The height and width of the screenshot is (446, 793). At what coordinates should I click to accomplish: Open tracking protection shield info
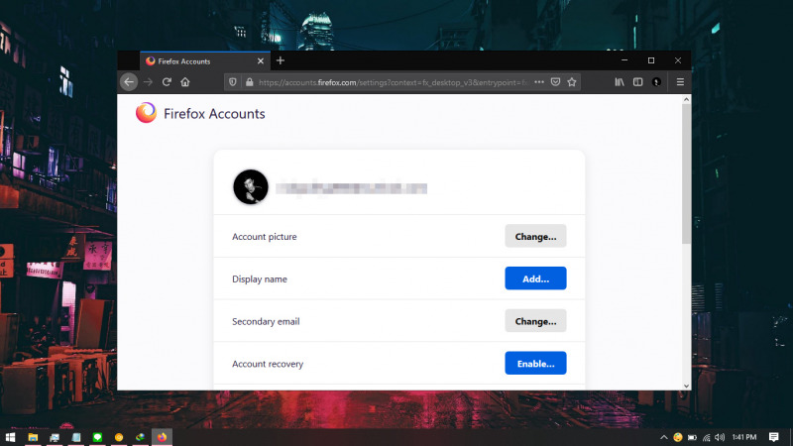233,82
